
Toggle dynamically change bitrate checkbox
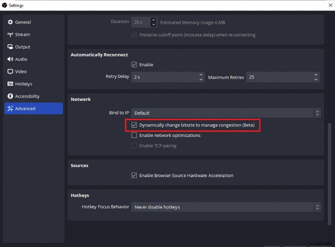point(134,125)
